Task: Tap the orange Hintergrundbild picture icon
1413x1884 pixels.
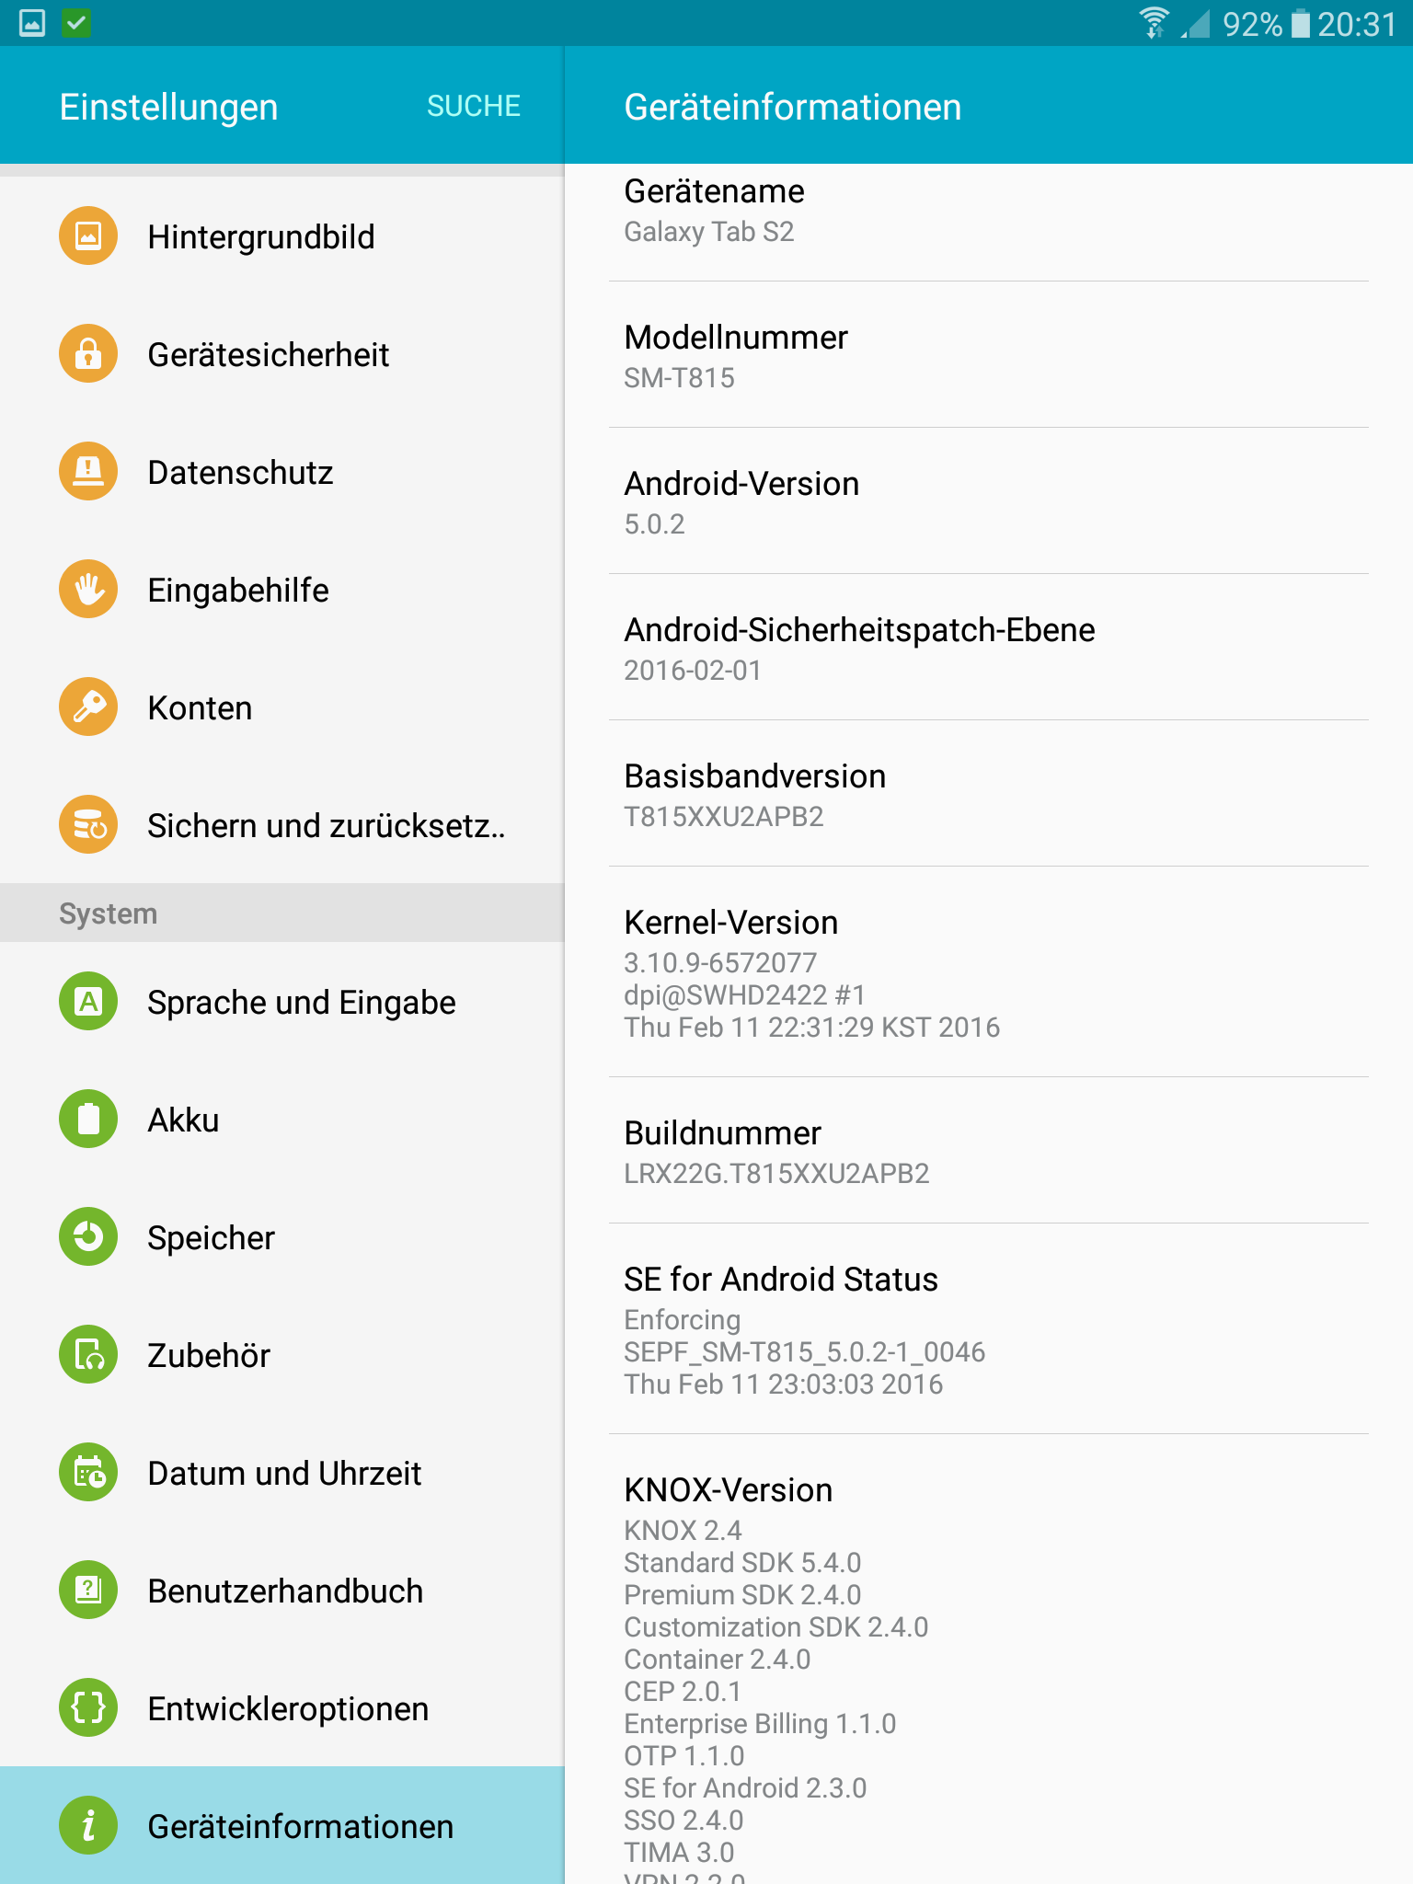Action: 88,236
